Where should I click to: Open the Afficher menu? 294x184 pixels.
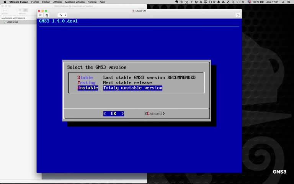(57, 2)
